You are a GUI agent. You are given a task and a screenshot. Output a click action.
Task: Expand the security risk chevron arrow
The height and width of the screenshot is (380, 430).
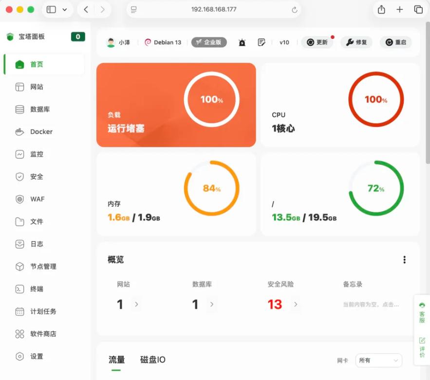click(295, 304)
